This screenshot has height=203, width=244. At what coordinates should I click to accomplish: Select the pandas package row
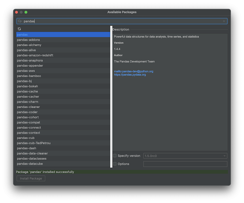click(63, 35)
